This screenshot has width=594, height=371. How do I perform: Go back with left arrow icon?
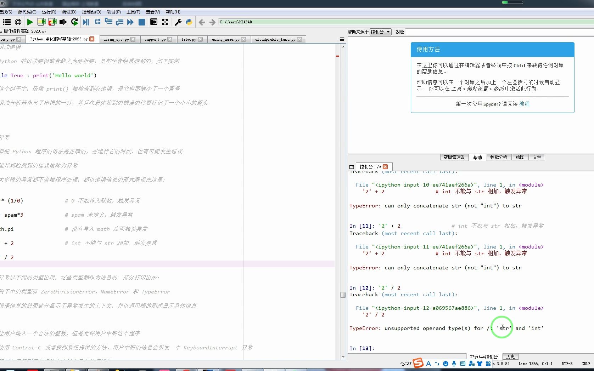click(202, 22)
